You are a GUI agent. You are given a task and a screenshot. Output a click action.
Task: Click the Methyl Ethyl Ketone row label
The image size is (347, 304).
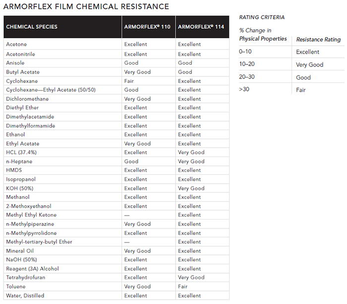pyautogui.click(x=31, y=215)
